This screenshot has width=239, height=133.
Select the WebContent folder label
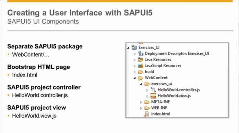click(156, 78)
